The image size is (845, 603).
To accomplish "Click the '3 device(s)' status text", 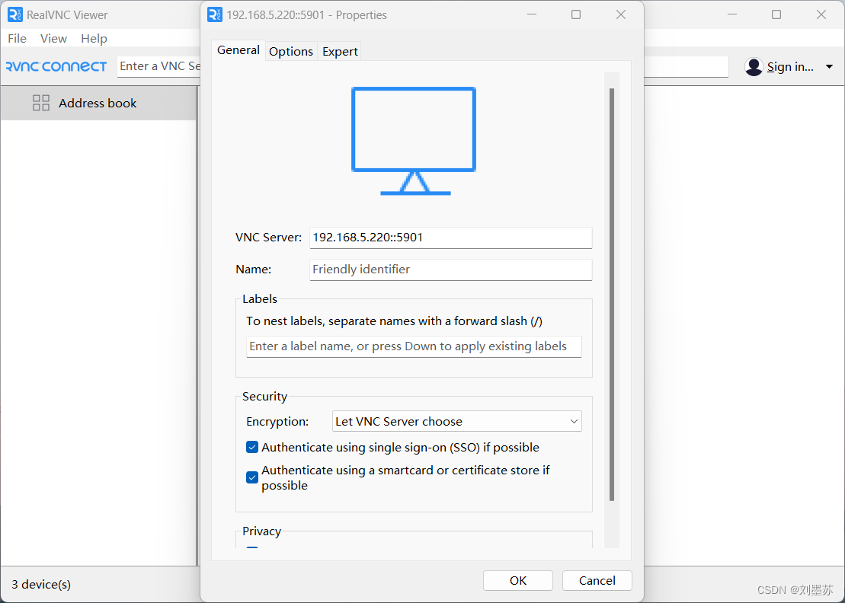I will click(41, 584).
